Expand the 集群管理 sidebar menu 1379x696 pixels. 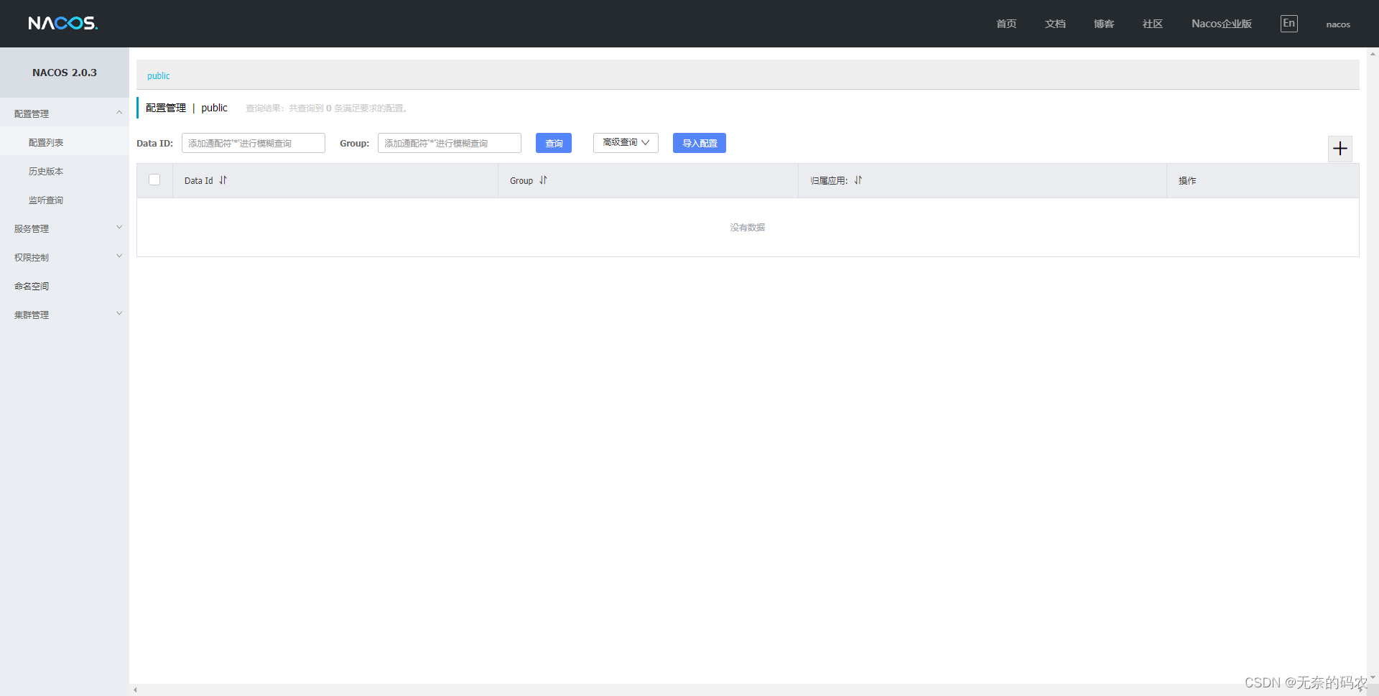[65, 315]
